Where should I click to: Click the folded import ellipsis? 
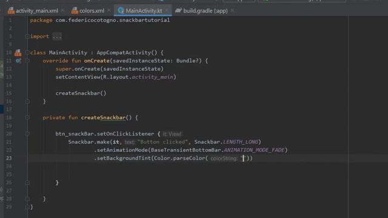click(x=57, y=36)
